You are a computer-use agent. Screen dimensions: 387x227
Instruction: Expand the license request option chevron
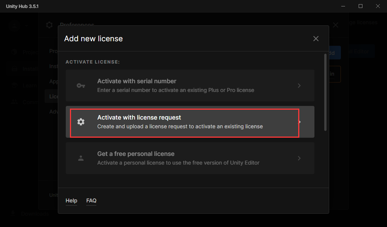[300, 122]
